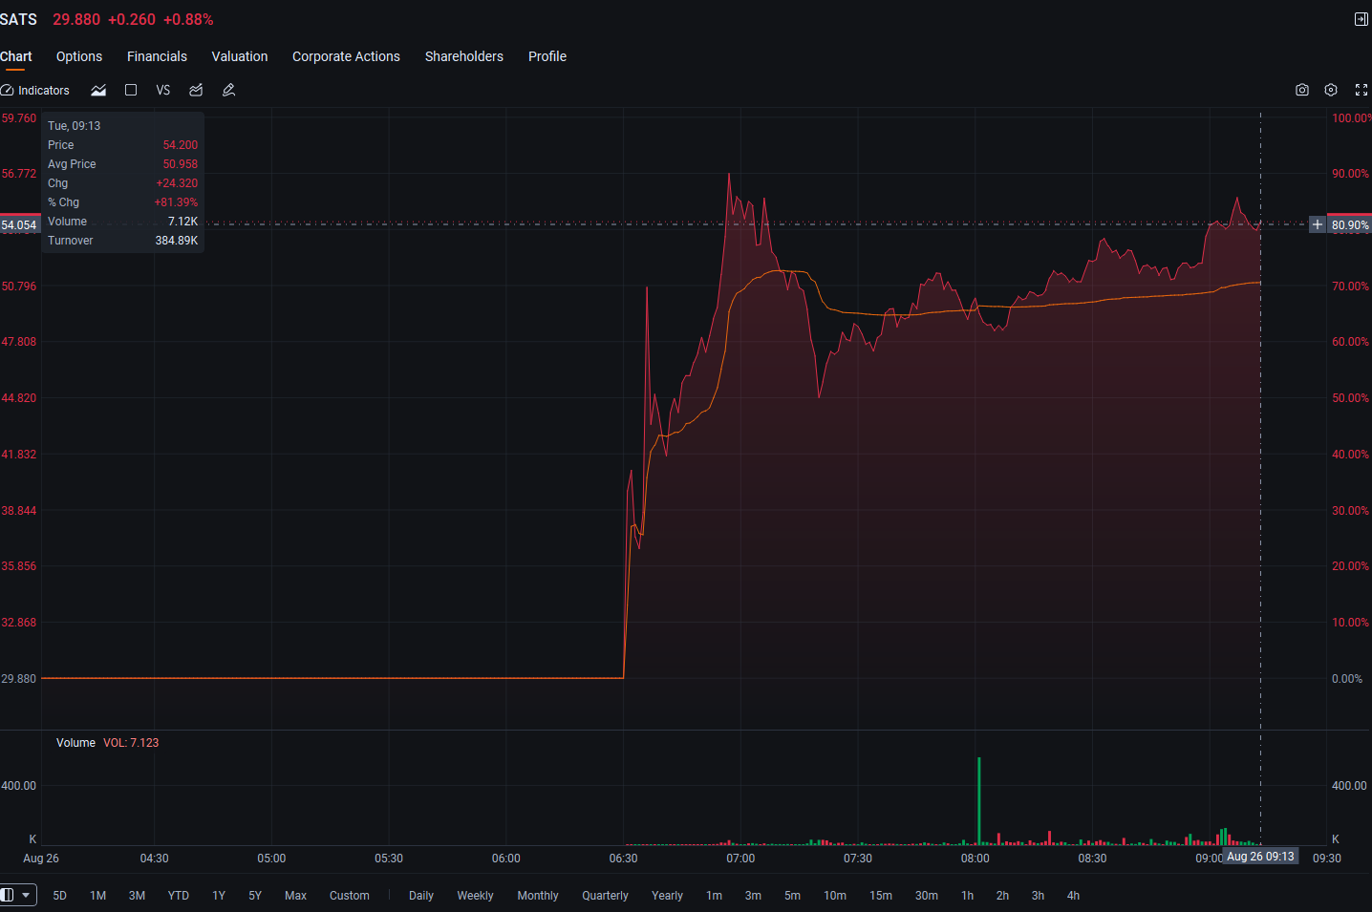Open chart settings hexagon icon
The width and height of the screenshot is (1372, 912).
[1331, 90]
